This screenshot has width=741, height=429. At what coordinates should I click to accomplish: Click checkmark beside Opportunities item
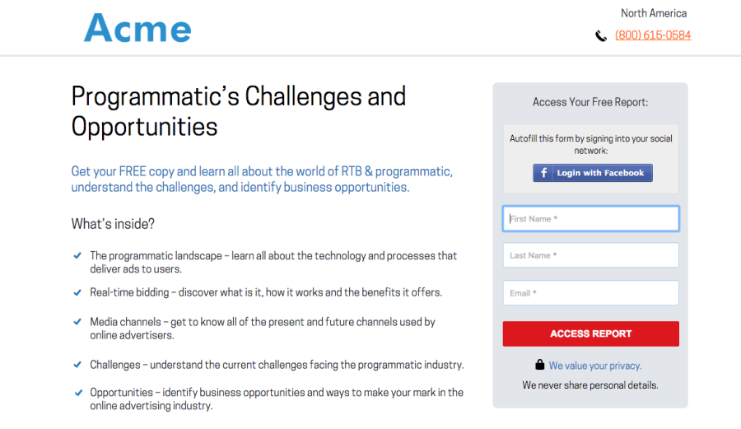[x=77, y=392]
